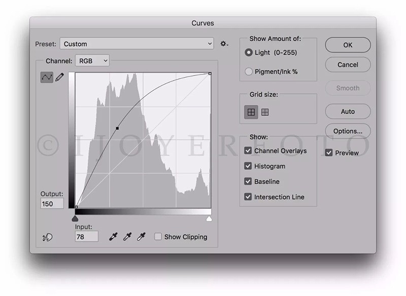Choose the detailed 10% increment grid icon
This screenshot has height=296, width=406.
pos(265,112)
